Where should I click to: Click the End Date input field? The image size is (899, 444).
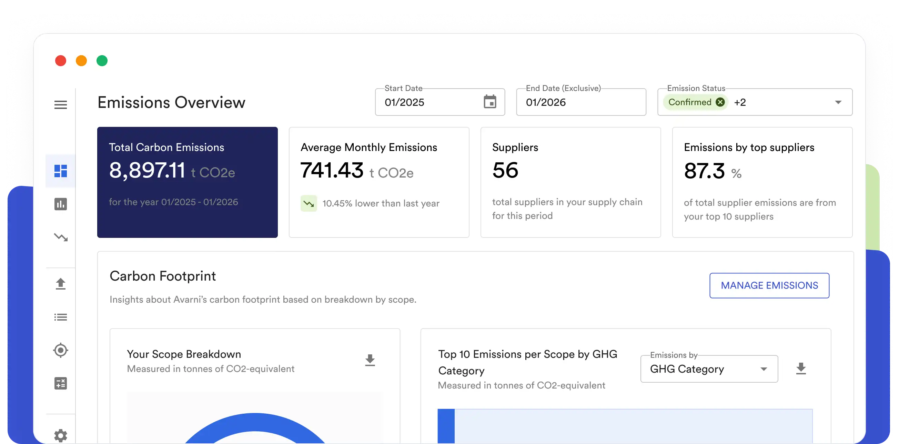[581, 102]
